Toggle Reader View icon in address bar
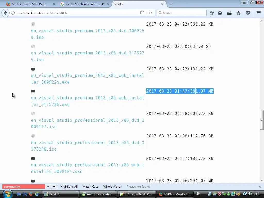 (142, 13)
